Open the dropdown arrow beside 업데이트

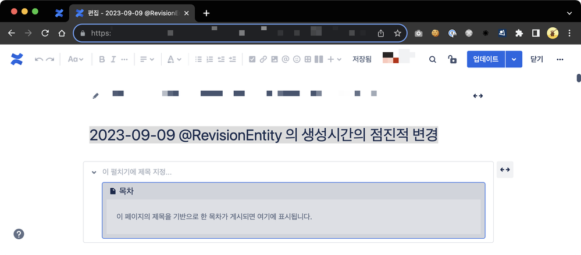pos(514,59)
